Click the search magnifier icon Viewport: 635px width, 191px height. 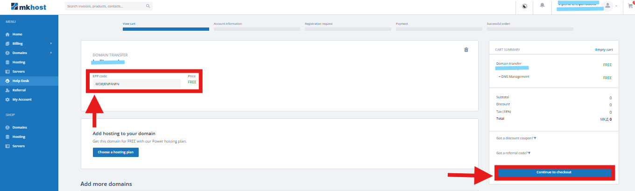148,7
